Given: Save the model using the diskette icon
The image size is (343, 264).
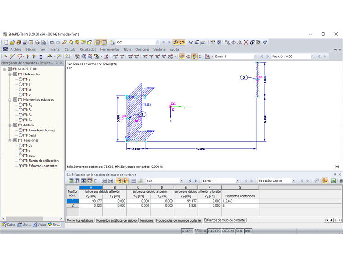Looking at the screenshot, I should 25,42.
